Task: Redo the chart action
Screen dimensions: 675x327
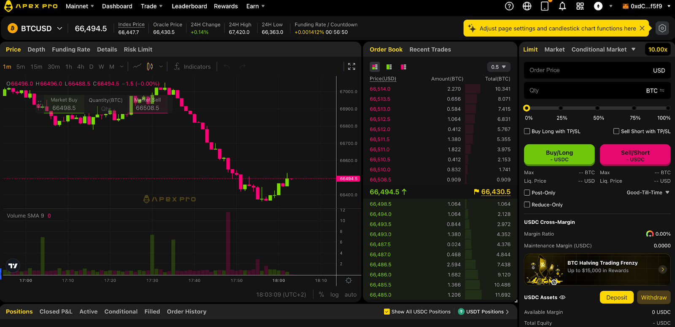Action: [x=243, y=66]
